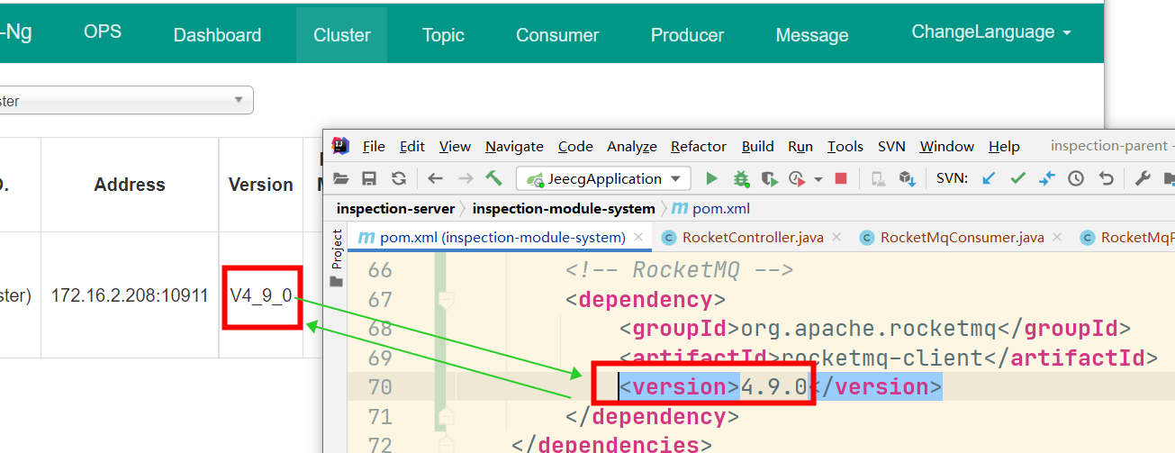Image resolution: width=1175 pixels, height=453 pixels.
Task: Open the SVN menu
Action: (x=891, y=146)
